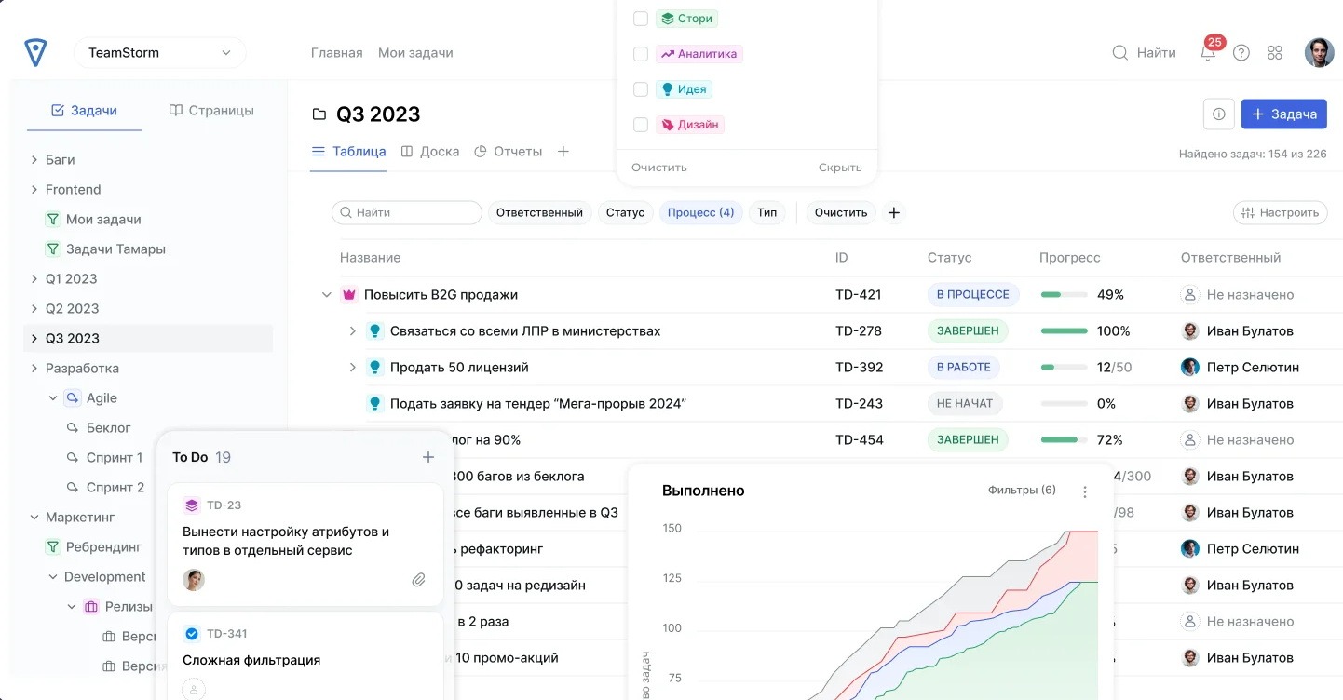Viewport: 1343px width, 700px height.
Task: Enable the Дизайн checkbox
Action: pos(641,125)
